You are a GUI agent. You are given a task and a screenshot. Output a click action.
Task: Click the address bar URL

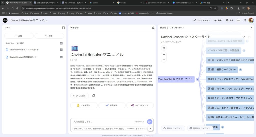[x=58, y=8]
